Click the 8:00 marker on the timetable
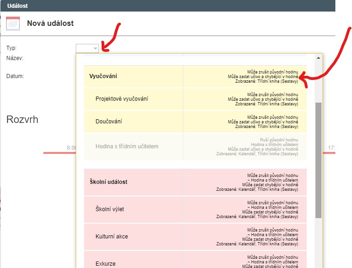352x268 pixels. (x=71, y=147)
